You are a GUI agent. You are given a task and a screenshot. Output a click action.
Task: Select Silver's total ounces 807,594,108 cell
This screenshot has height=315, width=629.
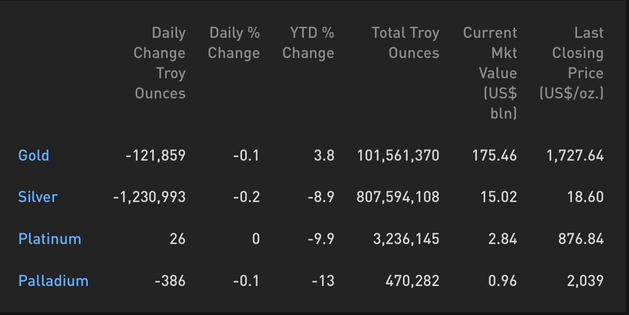pyautogui.click(x=398, y=197)
